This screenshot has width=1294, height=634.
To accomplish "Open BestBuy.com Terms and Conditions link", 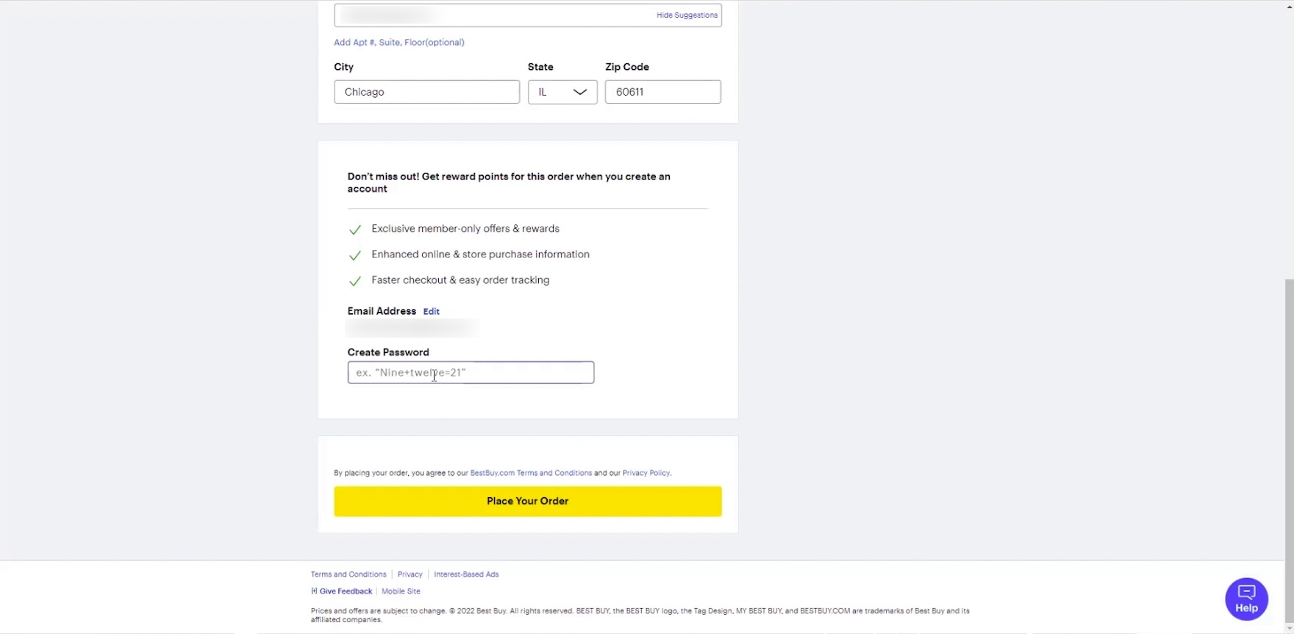I will coord(531,473).
